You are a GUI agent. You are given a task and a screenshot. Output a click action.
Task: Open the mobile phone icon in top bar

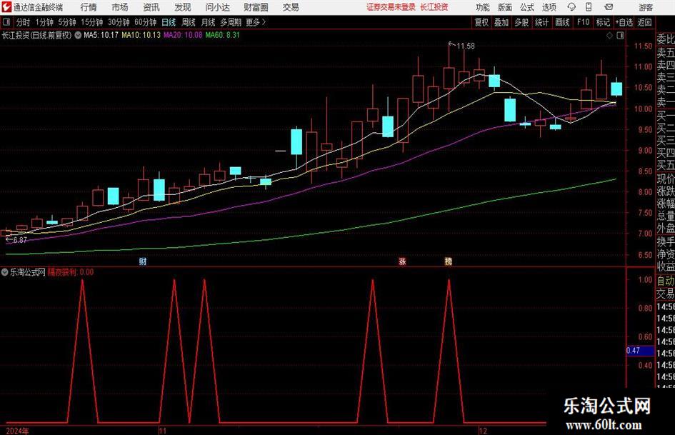(589, 7)
